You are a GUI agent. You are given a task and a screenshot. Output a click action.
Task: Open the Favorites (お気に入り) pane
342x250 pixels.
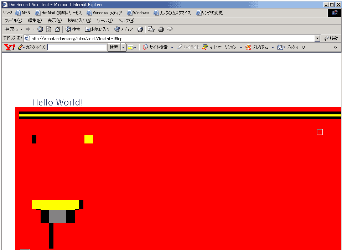97,29
